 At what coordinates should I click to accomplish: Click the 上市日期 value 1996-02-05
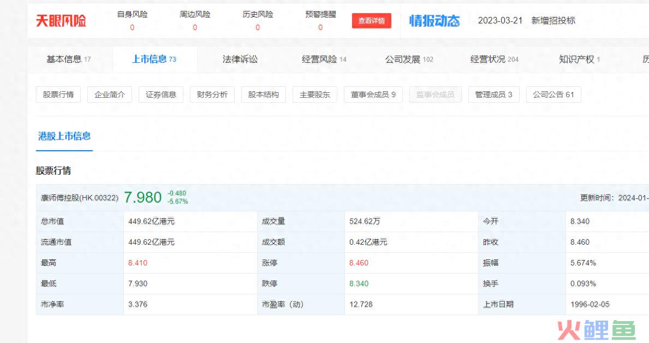pyautogui.click(x=590, y=304)
